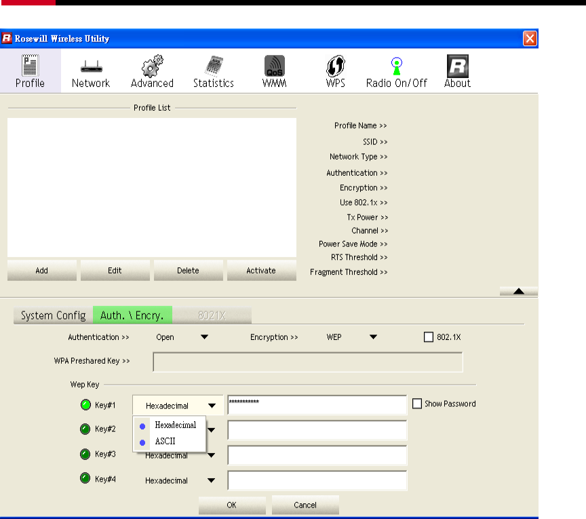This screenshot has height=519, width=586.
Task: Click inside the empty Profile List box
Action: 152,187
